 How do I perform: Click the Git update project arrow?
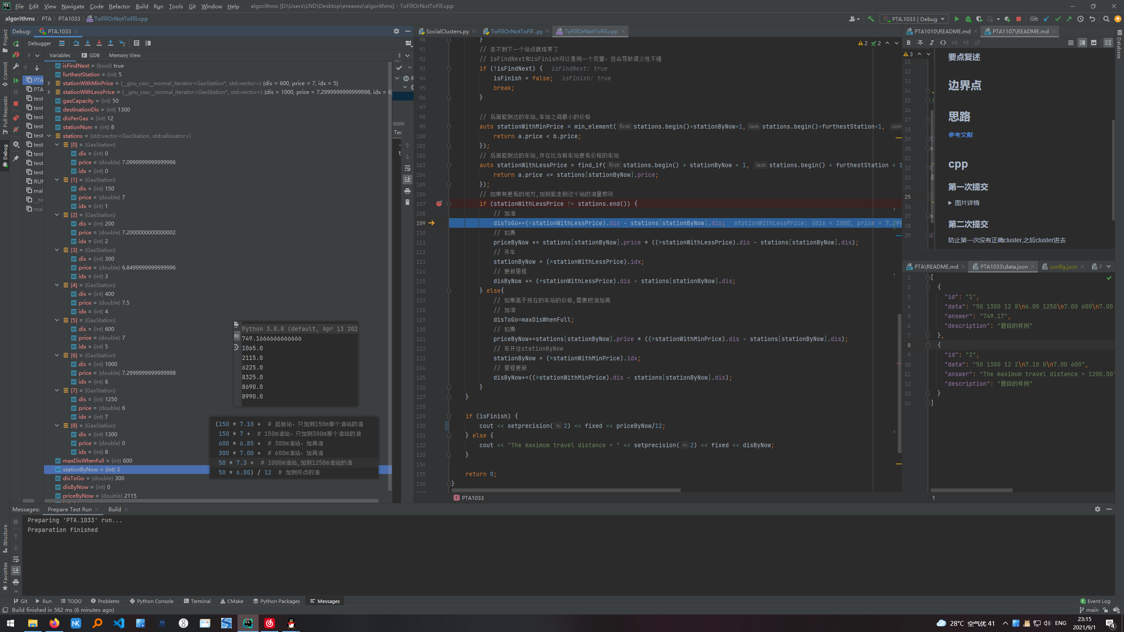(1046, 19)
